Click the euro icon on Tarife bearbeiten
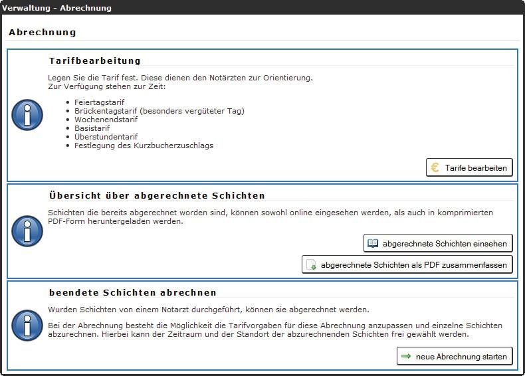525x376 pixels. point(435,168)
